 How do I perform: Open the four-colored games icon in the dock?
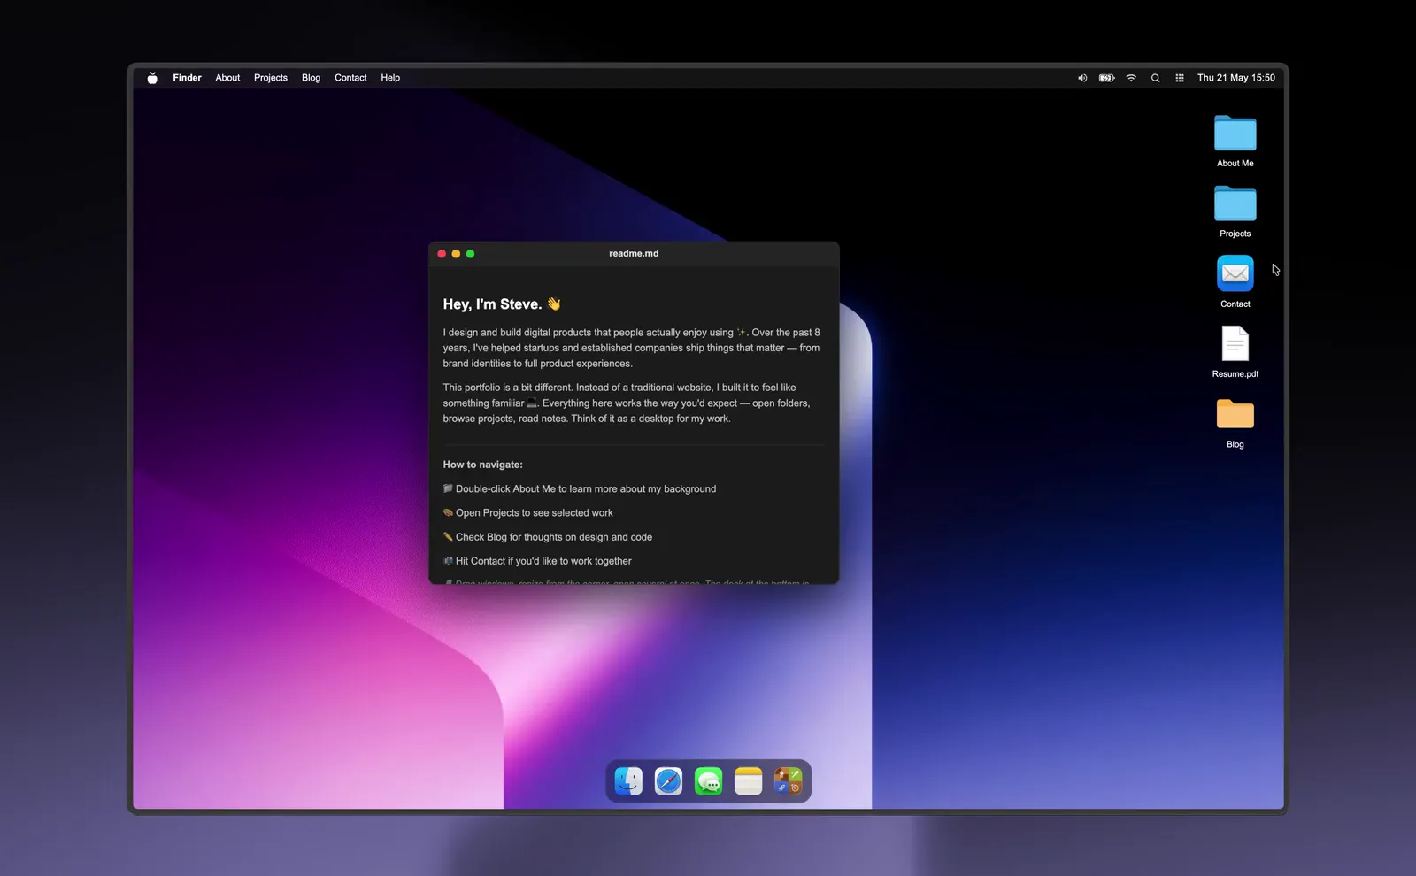pyautogui.click(x=788, y=781)
